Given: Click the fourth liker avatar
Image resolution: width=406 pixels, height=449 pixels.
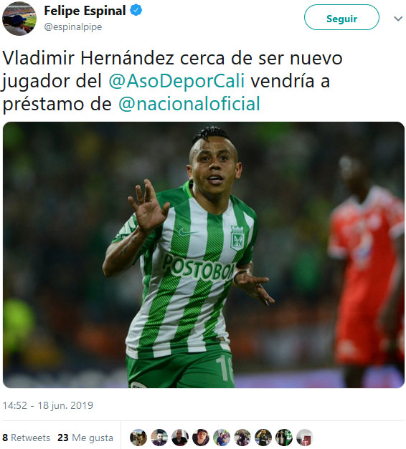Looking at the screenshot, I should pyautogui.click(x=201, y=438).
